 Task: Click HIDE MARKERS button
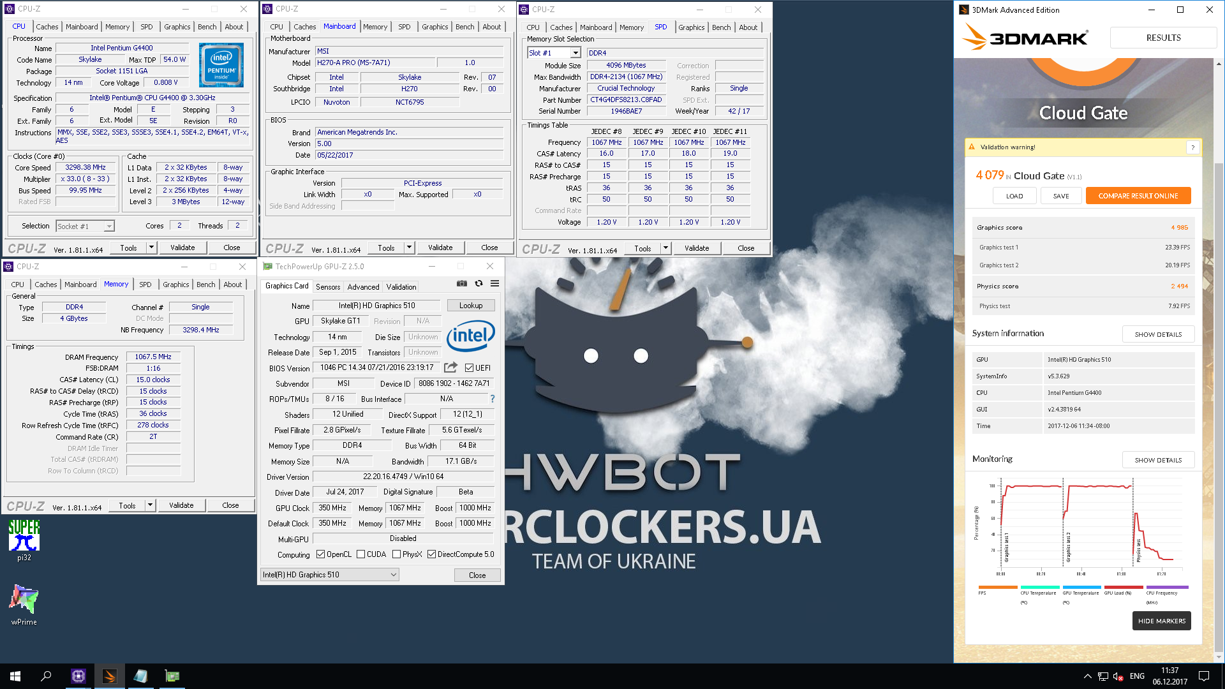1161,621
